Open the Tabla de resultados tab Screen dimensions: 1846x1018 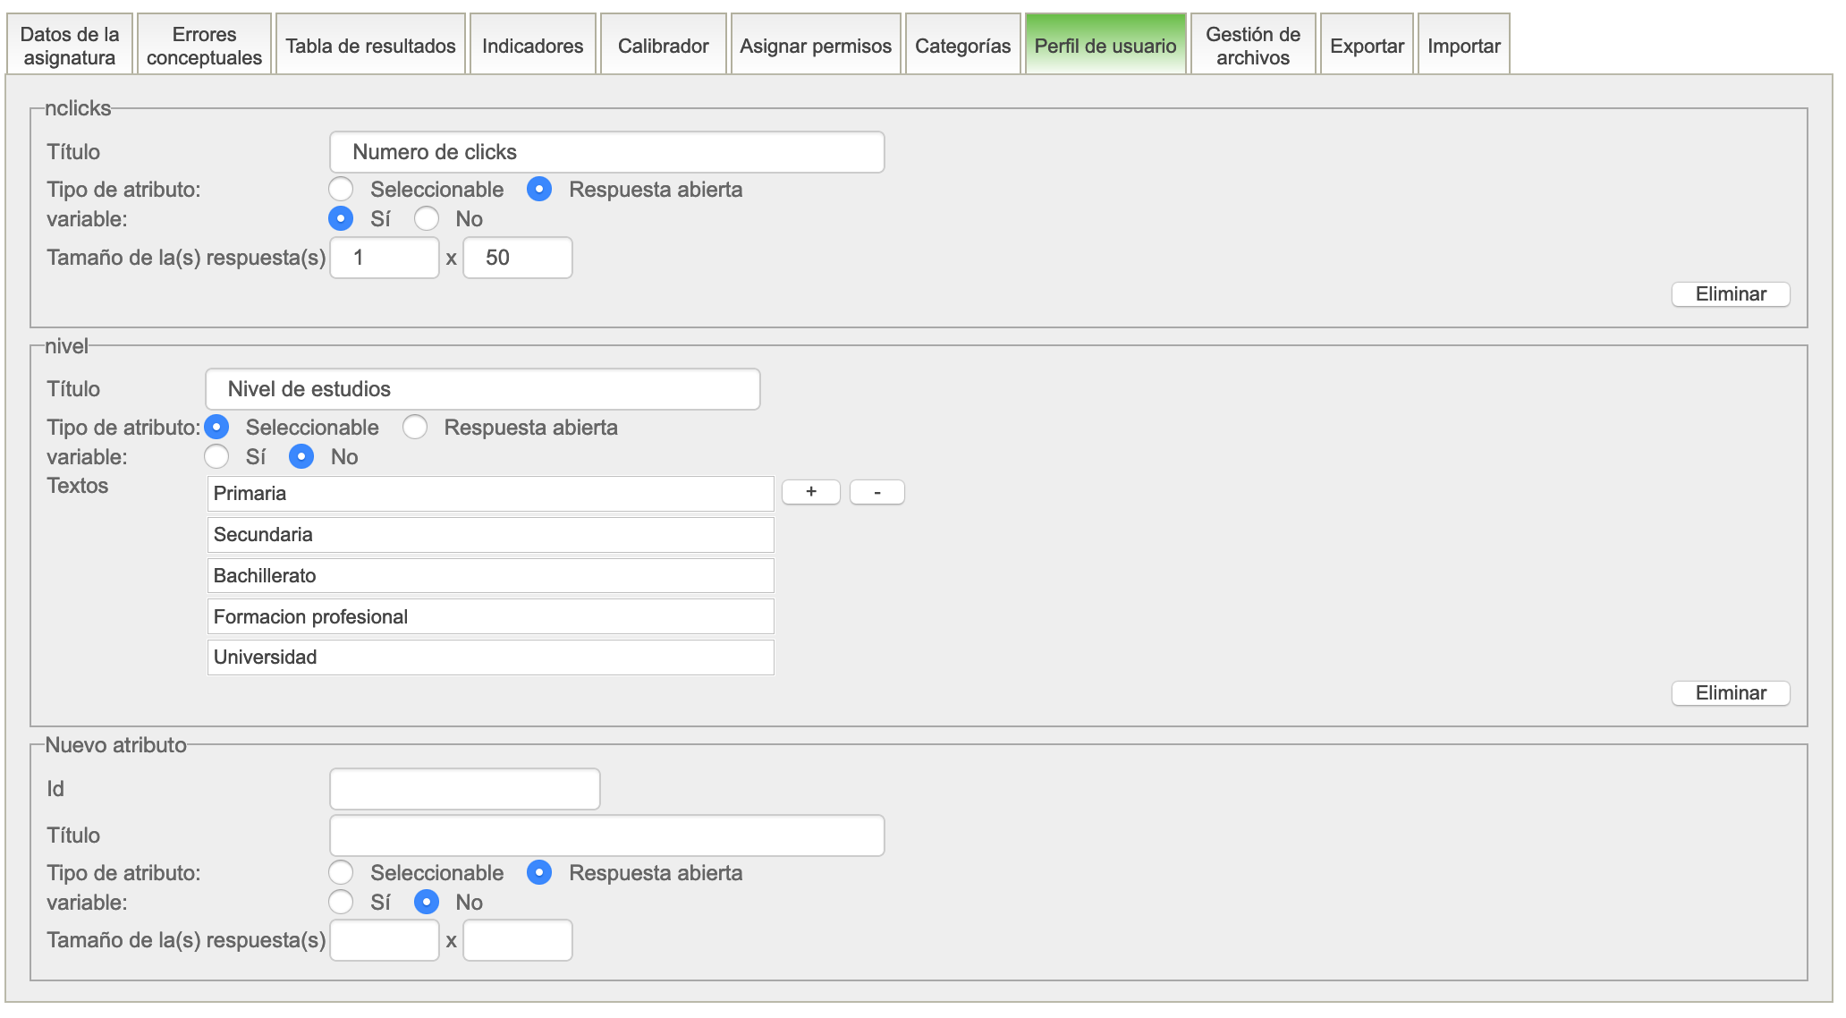pos(370,46)
